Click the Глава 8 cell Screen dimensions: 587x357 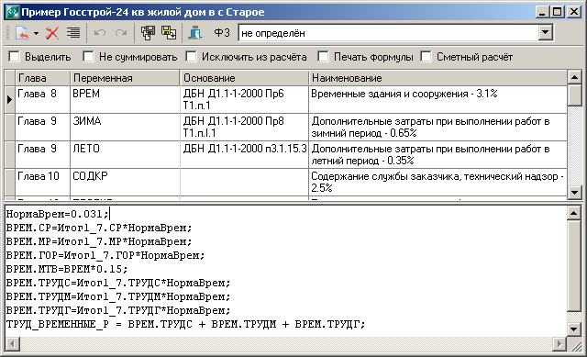tap(42, 100)
